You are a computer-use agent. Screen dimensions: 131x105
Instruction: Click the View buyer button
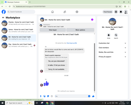point(53,30)
